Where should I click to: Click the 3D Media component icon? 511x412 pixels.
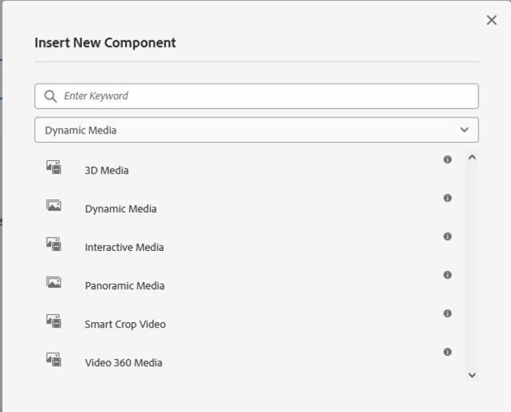coord(54,167)
